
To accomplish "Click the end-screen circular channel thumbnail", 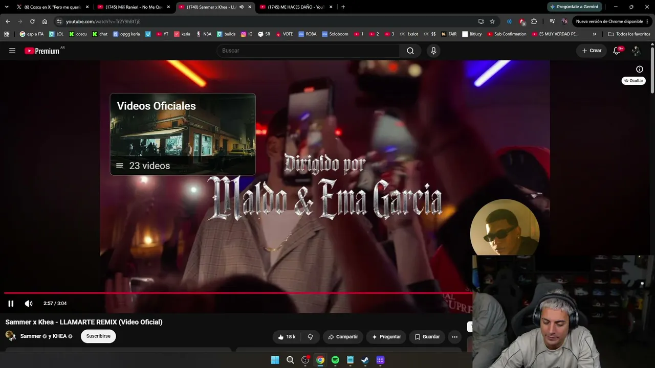I will tap(505, 227).
